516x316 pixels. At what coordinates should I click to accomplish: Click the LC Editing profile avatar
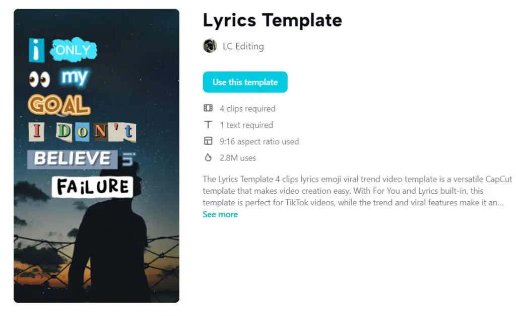click(210, 46)
